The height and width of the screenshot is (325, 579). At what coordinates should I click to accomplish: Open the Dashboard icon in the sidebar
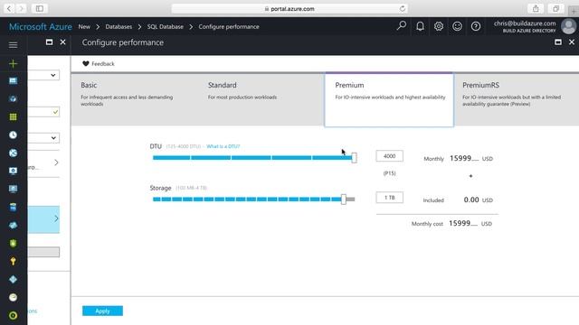13,80
